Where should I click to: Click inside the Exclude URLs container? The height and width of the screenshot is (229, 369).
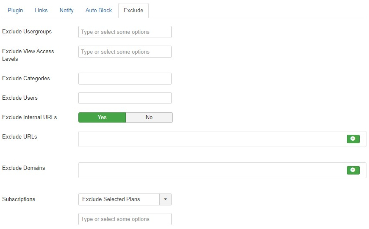[212, 139]
